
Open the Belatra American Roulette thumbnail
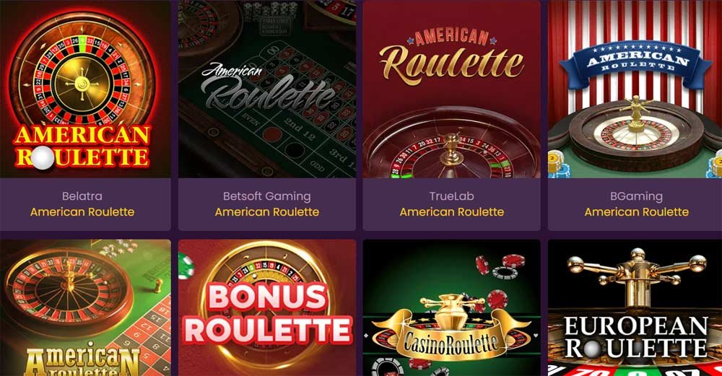85,89
